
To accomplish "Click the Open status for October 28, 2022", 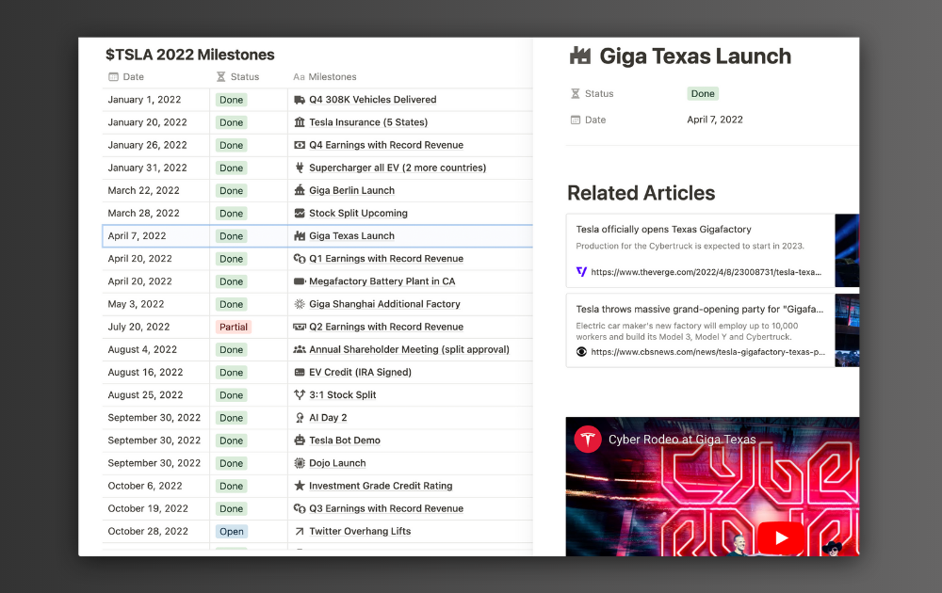I will [x=232, y=532].
